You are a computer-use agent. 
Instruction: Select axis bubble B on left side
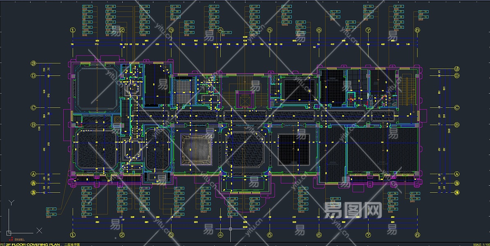pyautogui.click(x=33, y=125)
